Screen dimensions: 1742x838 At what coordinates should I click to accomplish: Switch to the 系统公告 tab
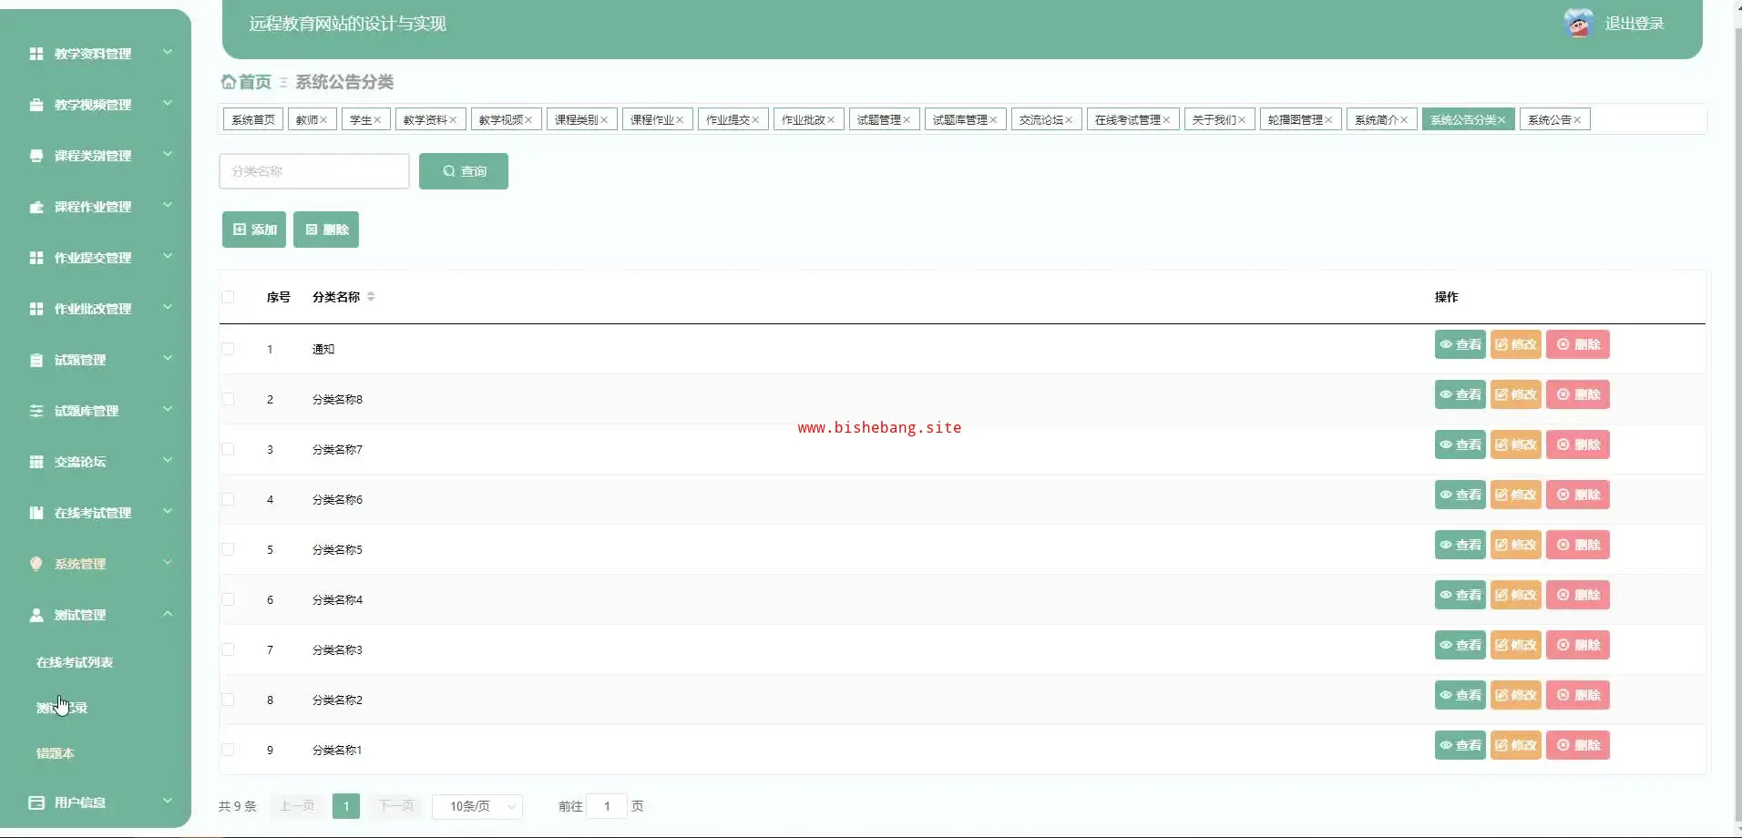[x=1554, y=119]
